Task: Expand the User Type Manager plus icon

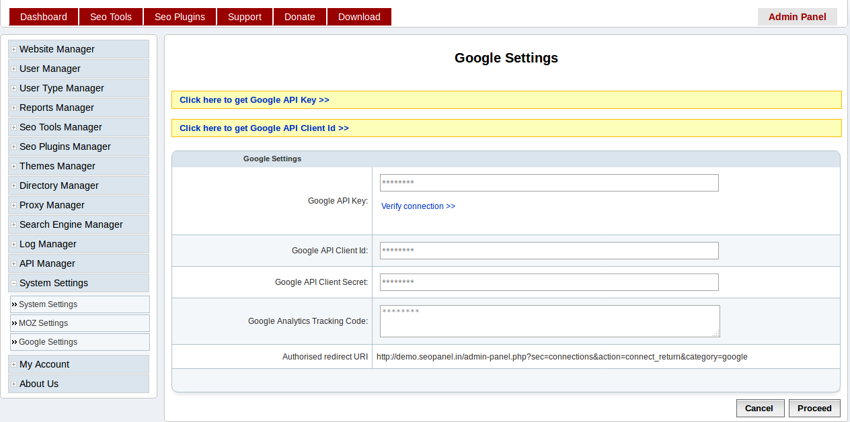Action: click(13, 89)
